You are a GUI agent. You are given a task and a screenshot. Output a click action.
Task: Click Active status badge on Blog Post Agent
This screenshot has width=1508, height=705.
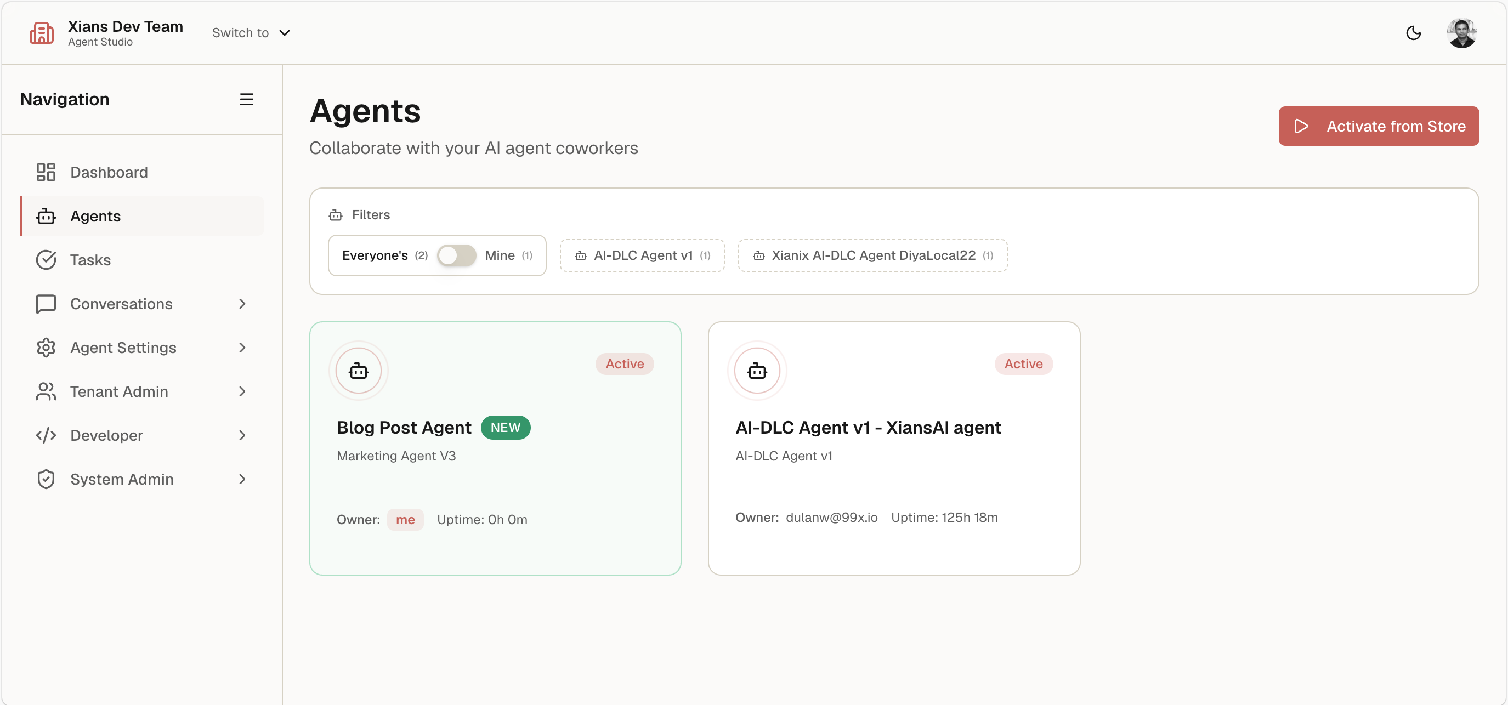tap(625, 364)
